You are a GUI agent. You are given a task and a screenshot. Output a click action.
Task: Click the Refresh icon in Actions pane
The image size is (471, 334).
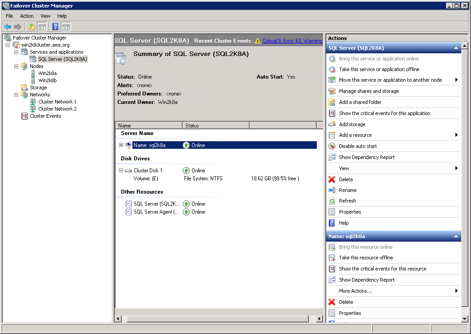point(332,201)
